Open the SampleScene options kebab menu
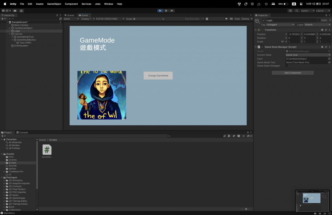This screenshot has height=215, width=332. (x=60, y=22)
